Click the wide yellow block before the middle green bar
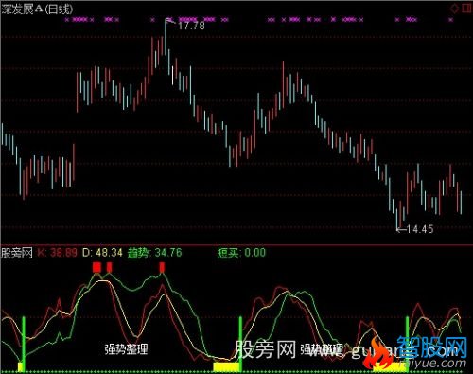Screen dimensions: 473x374 point(226,367)
